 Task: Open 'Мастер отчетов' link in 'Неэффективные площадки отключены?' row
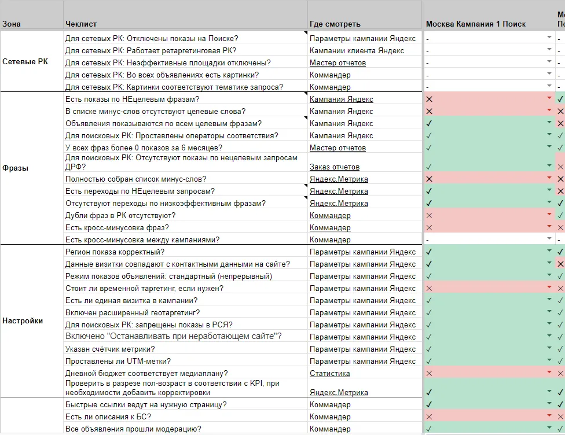[337, 62]
